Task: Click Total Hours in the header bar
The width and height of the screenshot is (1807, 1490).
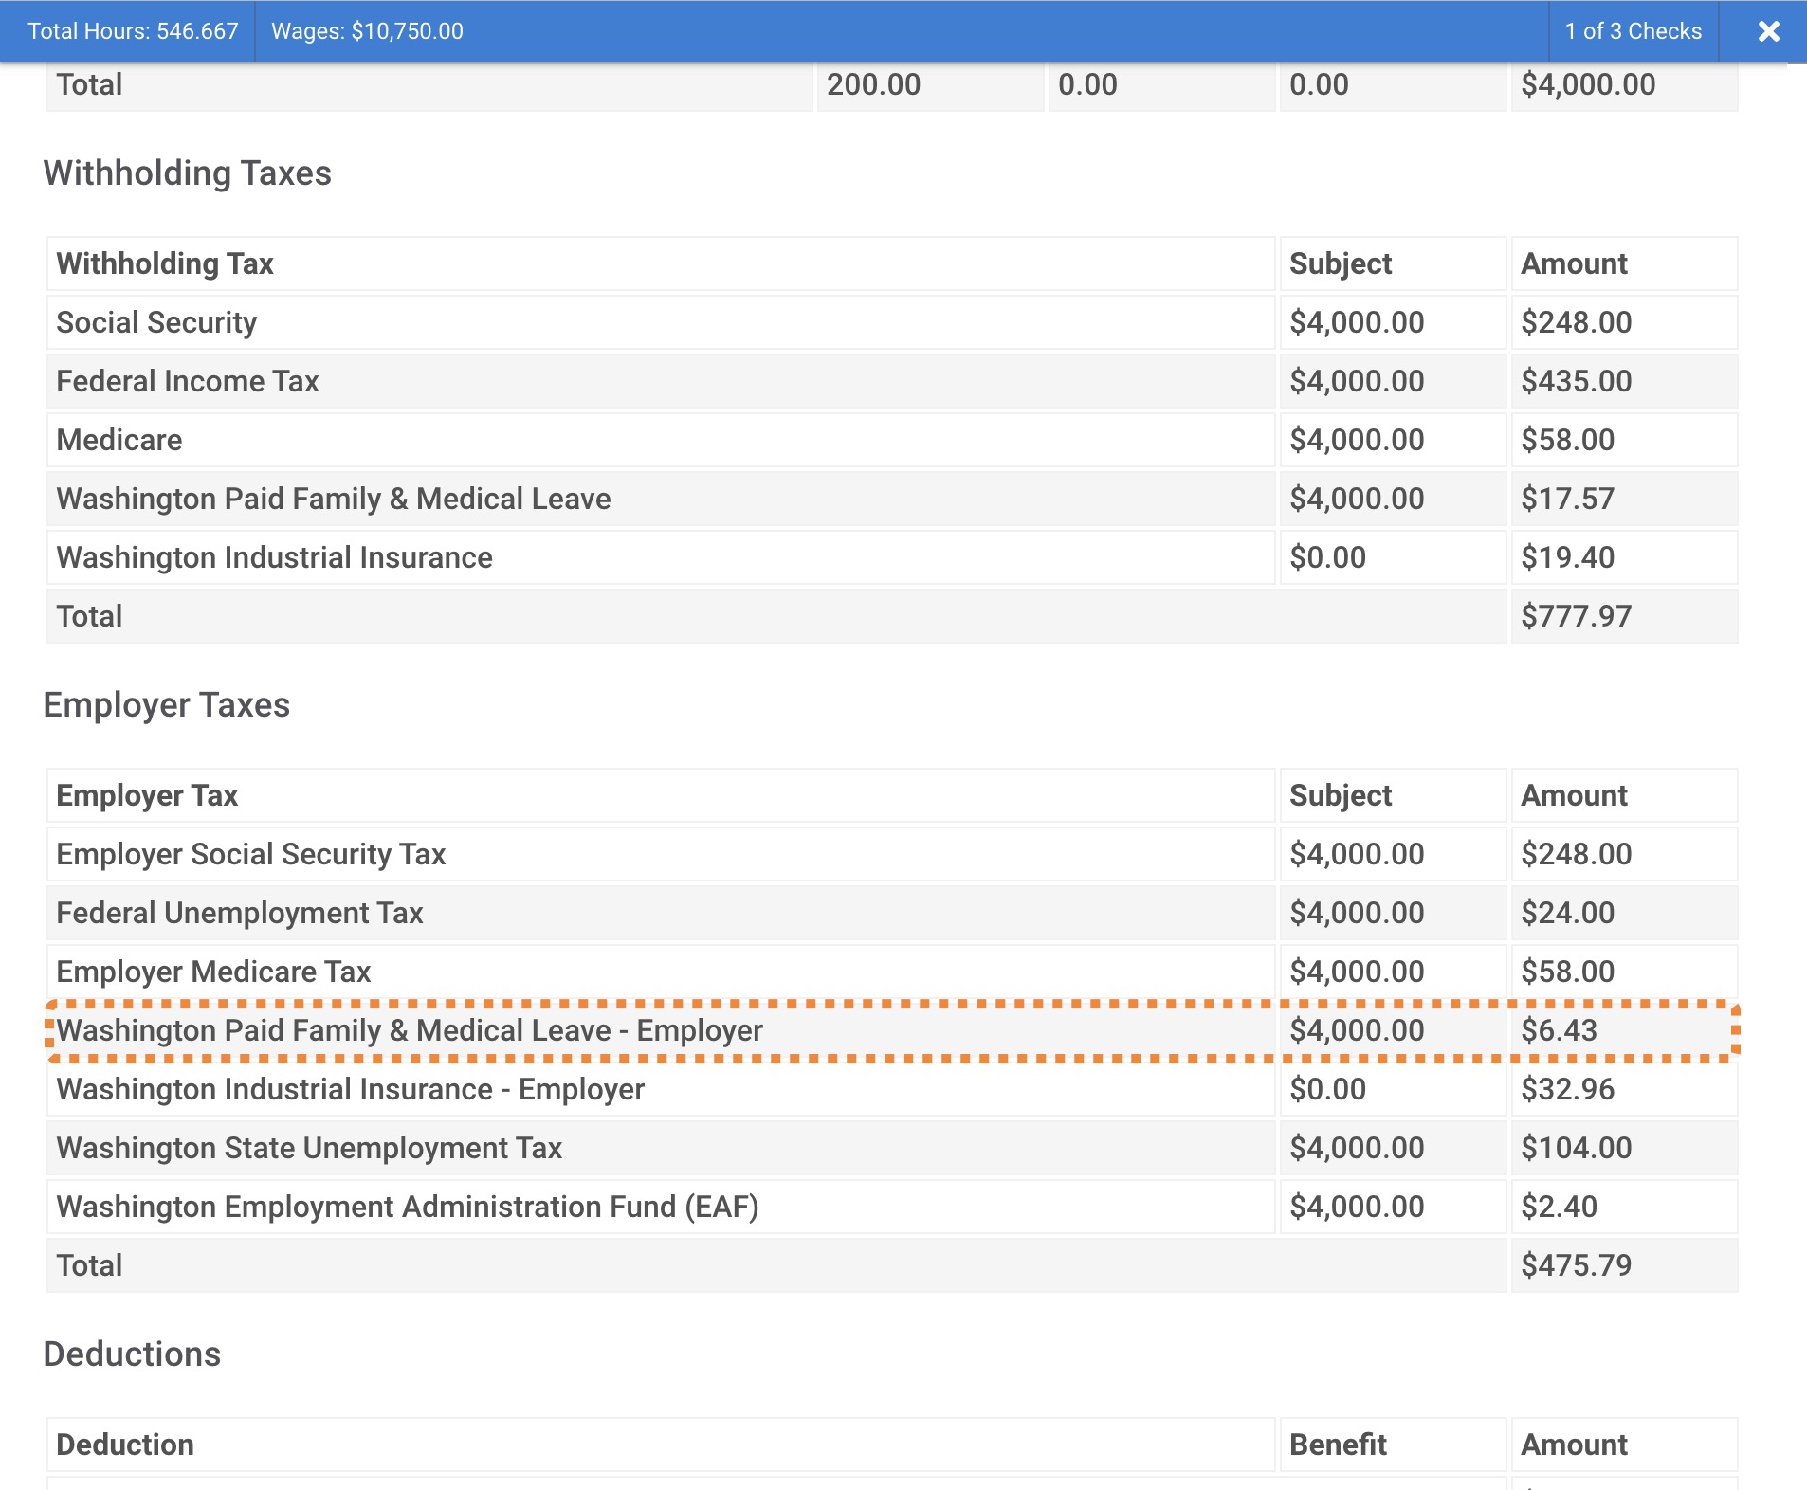Action: coord(133,31)
